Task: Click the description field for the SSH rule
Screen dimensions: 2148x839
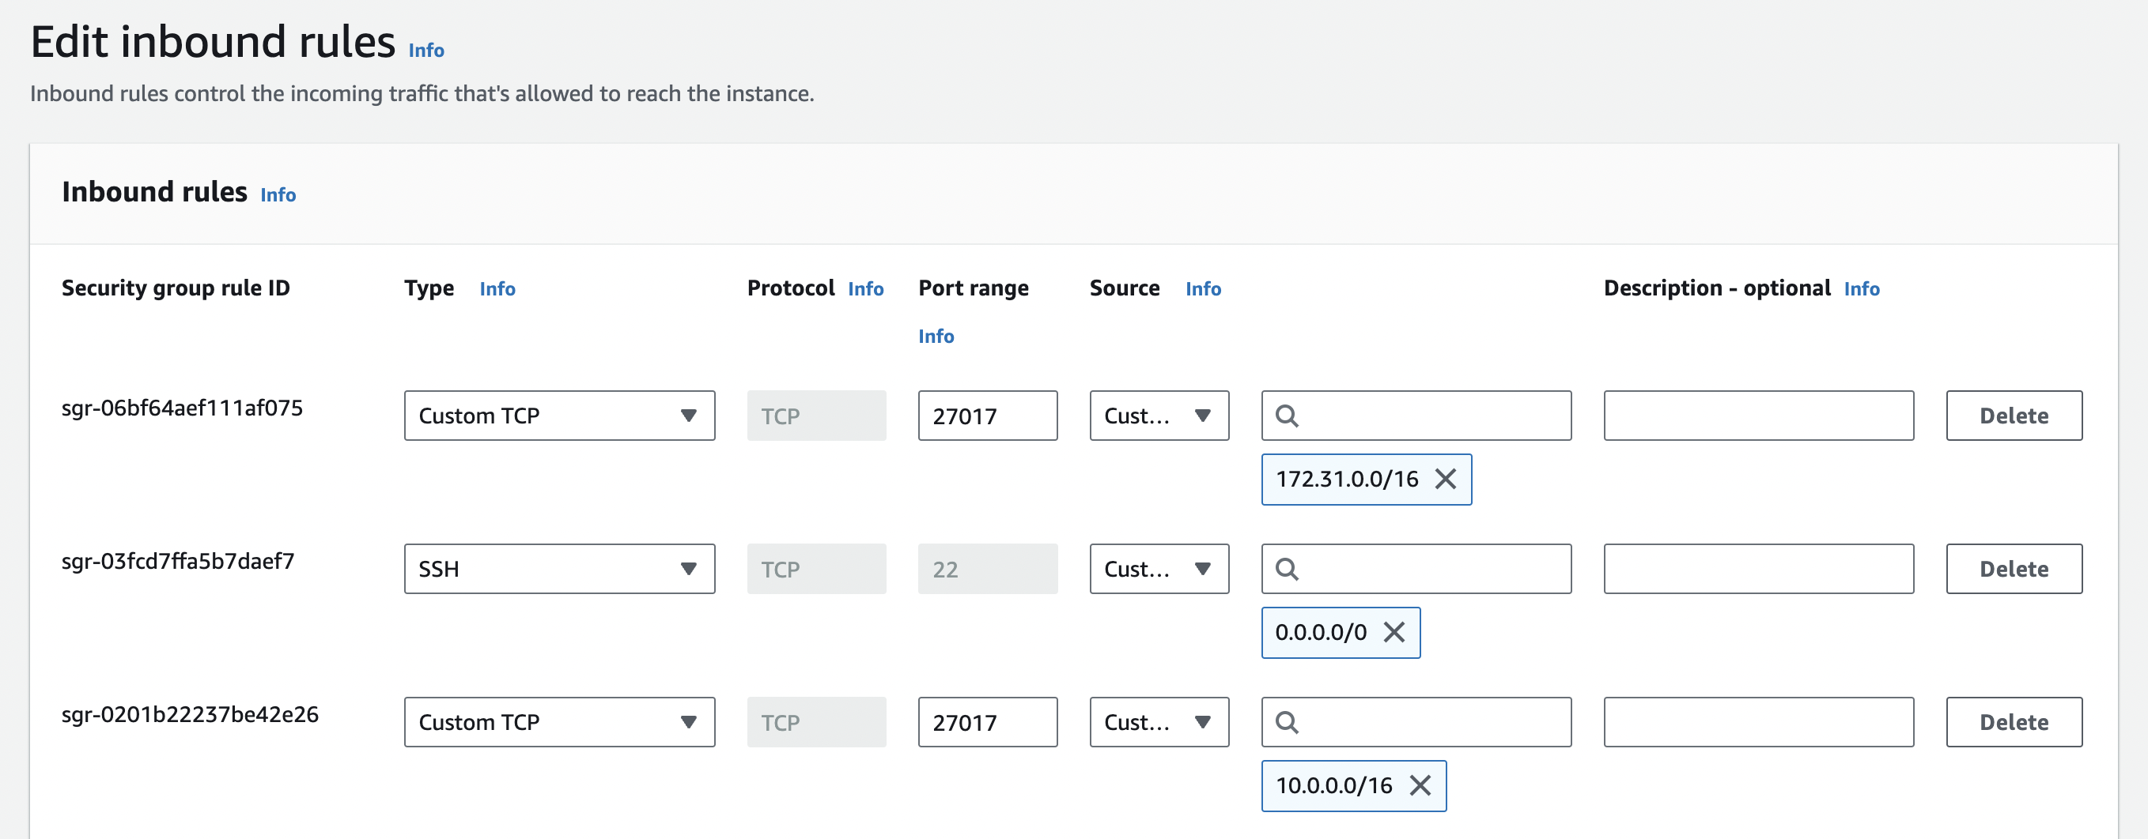Action: pos(1758,569)
